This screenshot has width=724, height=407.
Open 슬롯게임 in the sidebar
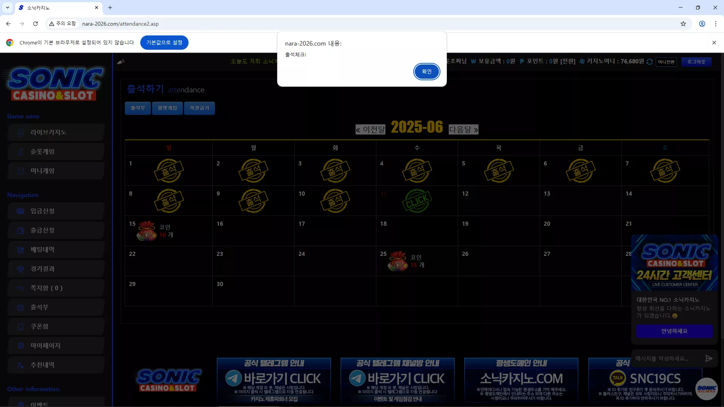coord(56,151)
